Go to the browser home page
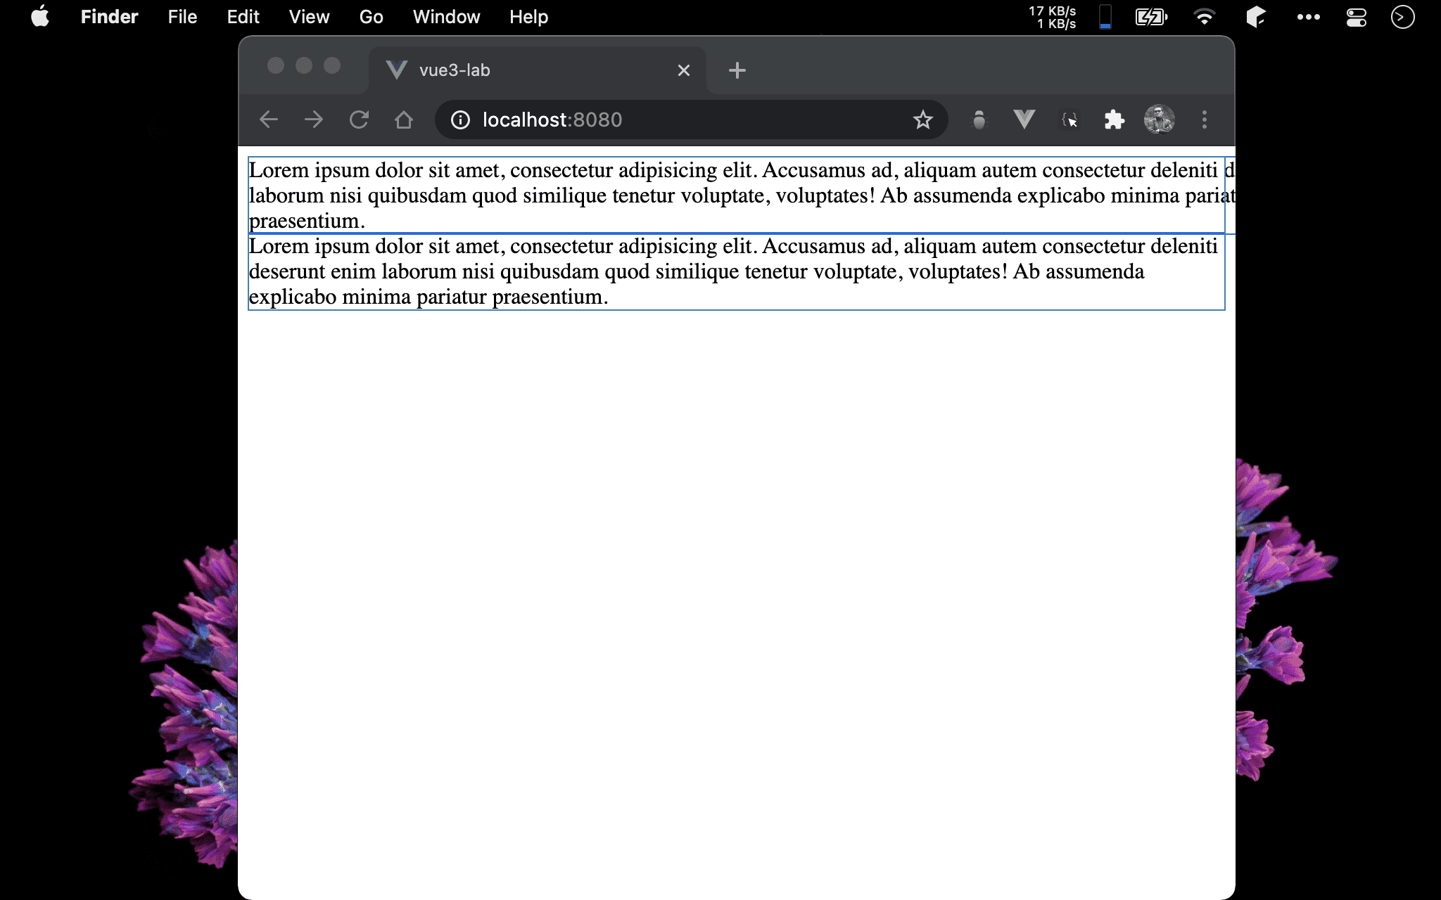The image size is (1441, 900). (403, 120)
